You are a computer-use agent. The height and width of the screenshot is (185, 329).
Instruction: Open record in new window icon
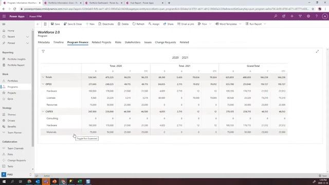click(x=45, y=24)
